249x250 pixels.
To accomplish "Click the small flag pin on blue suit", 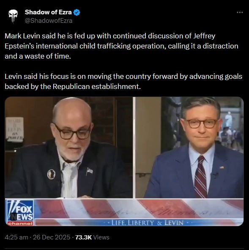I will click(222, 167).
